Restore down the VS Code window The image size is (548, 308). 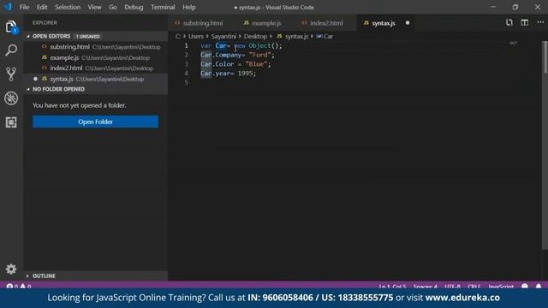(515, 7)
